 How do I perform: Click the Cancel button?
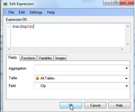pos(95,105)
